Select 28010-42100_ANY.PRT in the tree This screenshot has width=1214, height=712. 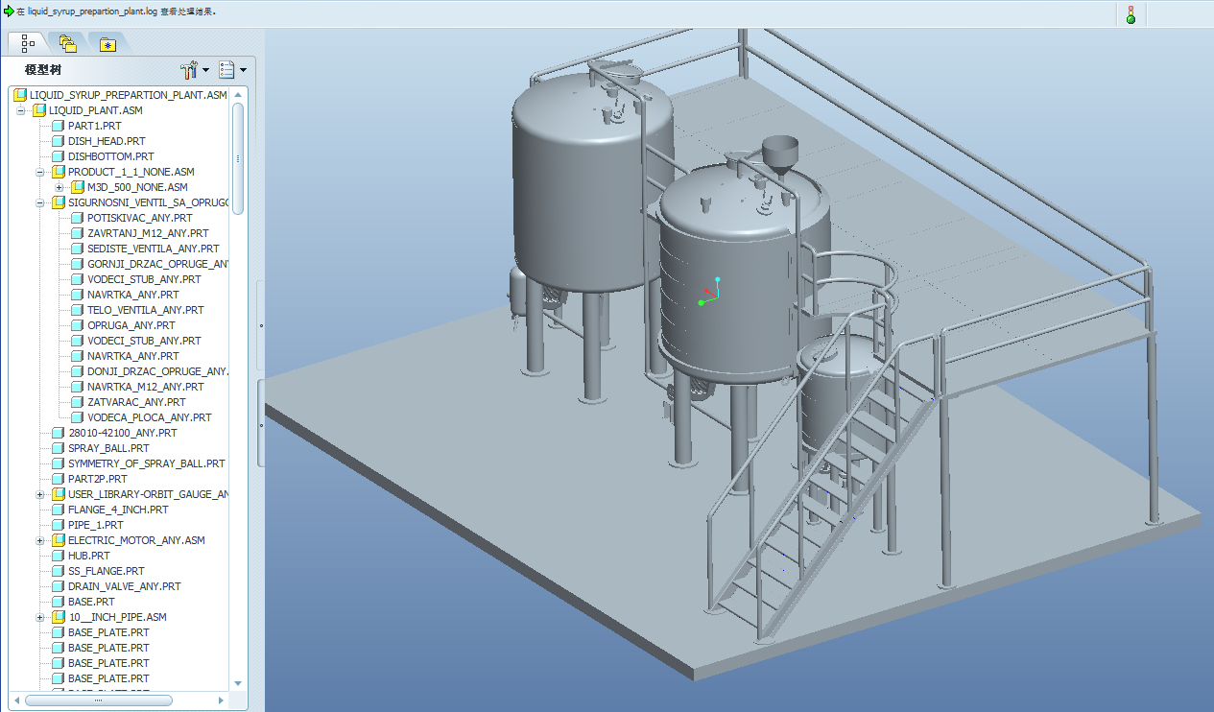pyautogui.click(x=125, y=433)
